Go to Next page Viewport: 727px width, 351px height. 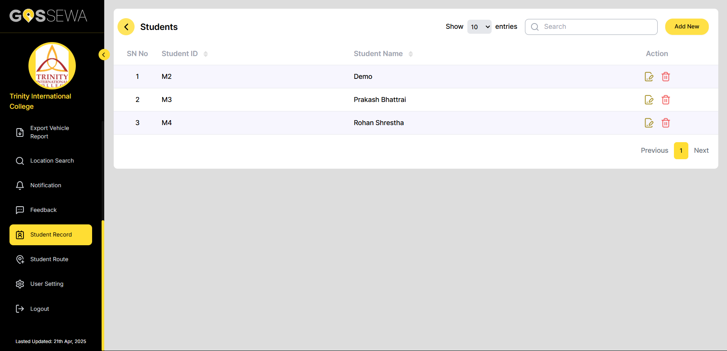(701, 150)
